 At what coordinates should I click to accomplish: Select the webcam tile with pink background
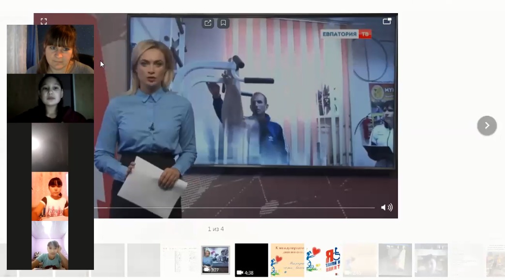50,196
